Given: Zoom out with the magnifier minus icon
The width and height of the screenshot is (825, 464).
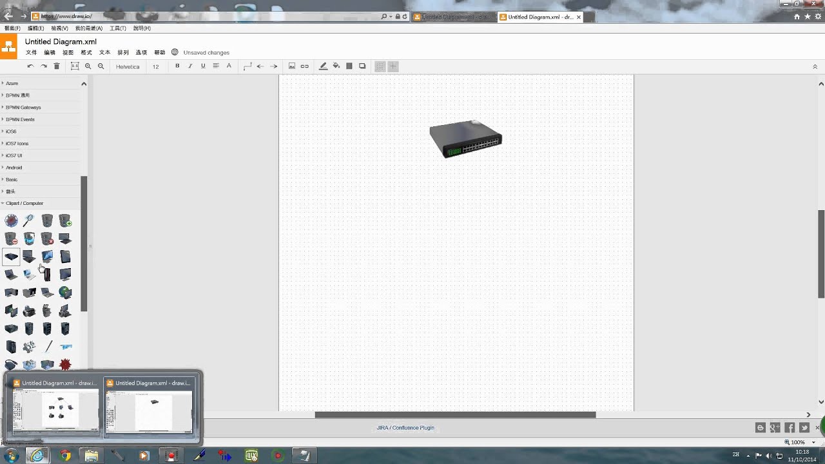Looking at the screenshot, I should [x=101, y=66].
